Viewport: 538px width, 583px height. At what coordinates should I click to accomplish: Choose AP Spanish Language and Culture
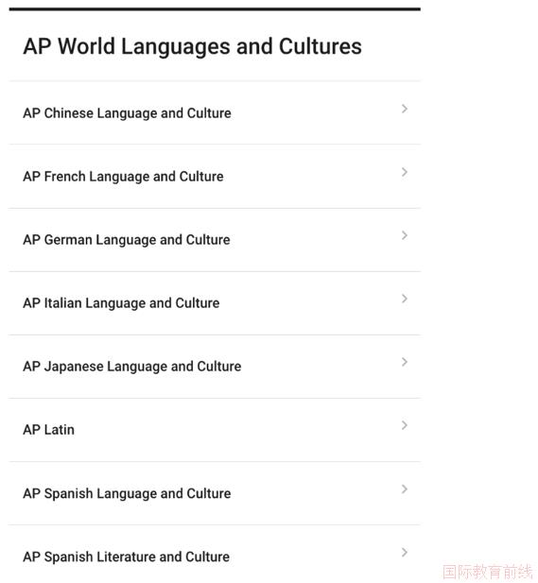[x=127, y=493]
